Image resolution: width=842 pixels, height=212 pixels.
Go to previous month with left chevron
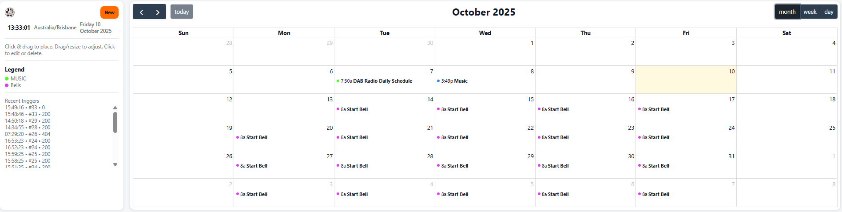pos(141,12)
